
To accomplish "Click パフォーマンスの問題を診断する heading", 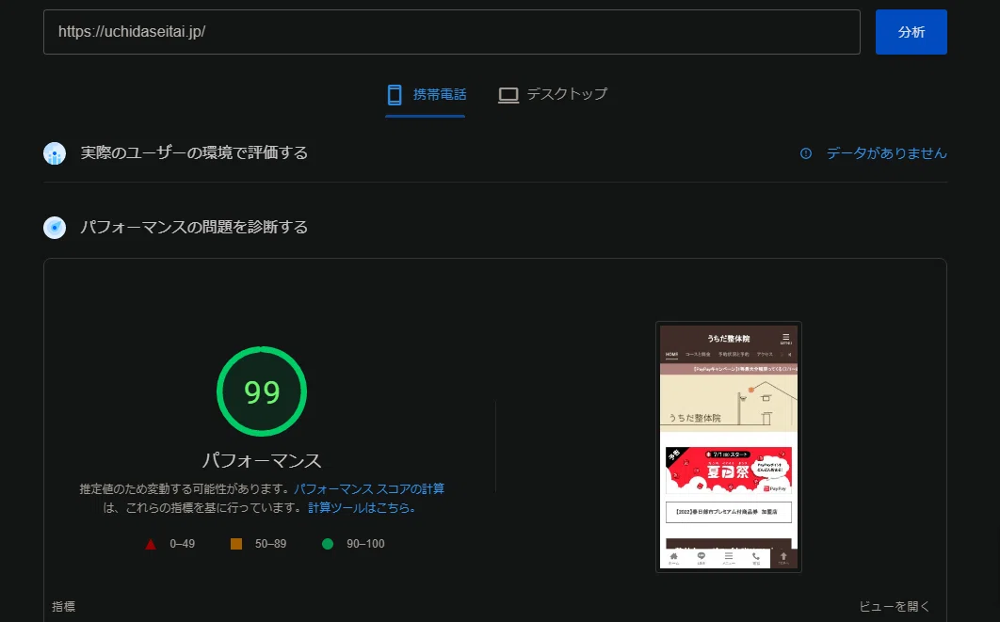I will pyautogui.click(x=194, y=227).
